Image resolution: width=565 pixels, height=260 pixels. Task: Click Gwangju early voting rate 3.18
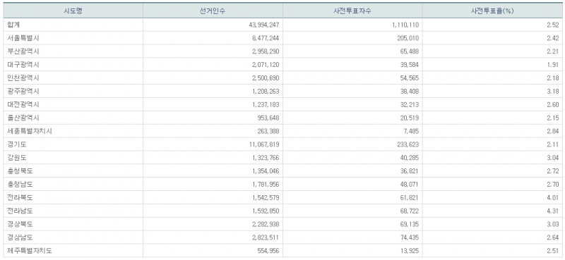tap(553, 92)
